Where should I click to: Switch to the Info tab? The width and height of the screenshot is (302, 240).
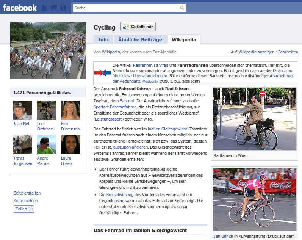pyautogui.click(x=103, y=39)
